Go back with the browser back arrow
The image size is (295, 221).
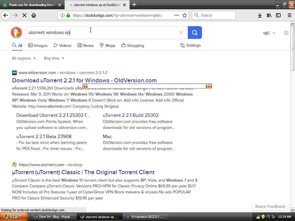click(6, 15)
